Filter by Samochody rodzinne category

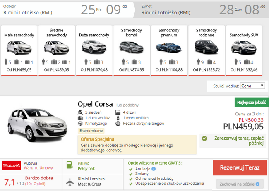[x=206, y=50]
